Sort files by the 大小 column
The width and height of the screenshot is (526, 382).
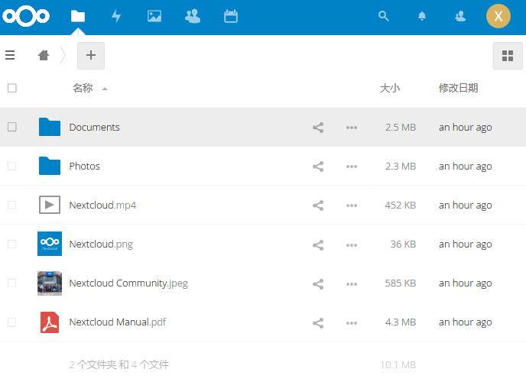pos(390,88)
